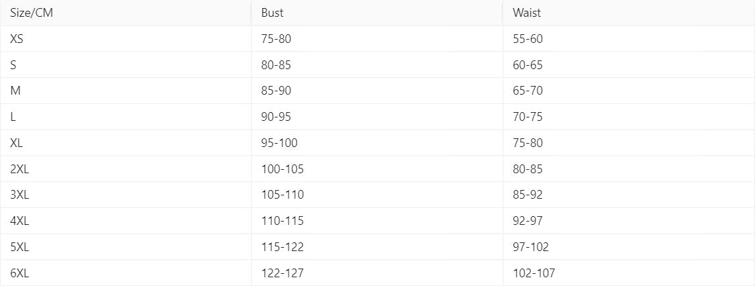755x286 pixels.
Task: Select the 6XL size cell
Action: pos(19,273)
